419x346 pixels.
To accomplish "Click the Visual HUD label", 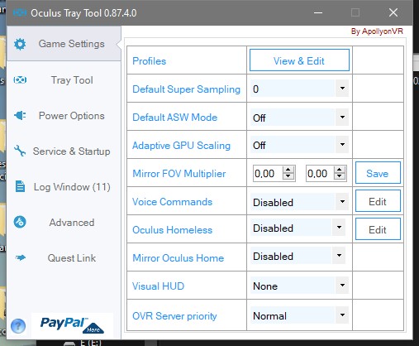I will click(x=158, y=286).
